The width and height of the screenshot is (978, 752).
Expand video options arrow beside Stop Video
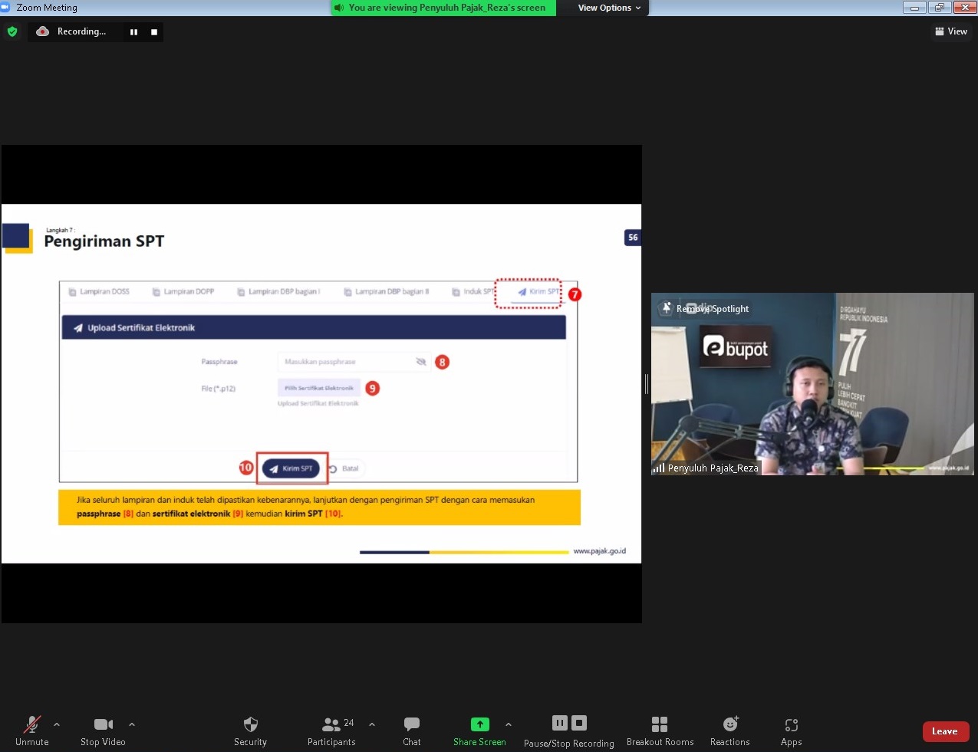[x=132, y=724]
